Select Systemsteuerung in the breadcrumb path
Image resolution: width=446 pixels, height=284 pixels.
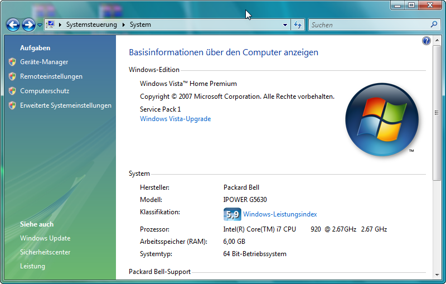coord(91,25)
